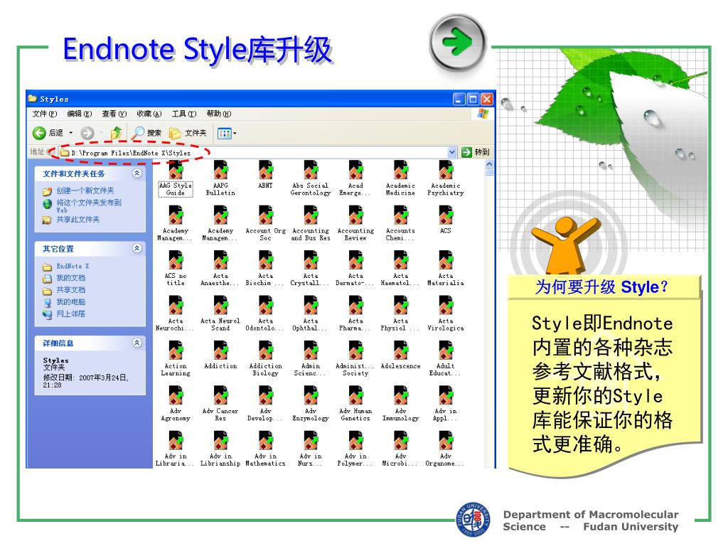This screenshot has height=546, width=728.
Task: Open the 编辑(E) menu
Action: tap(80, 114)
